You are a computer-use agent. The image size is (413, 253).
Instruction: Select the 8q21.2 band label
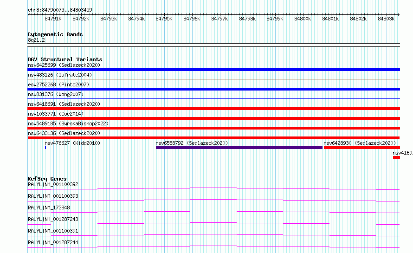[x=36, y=40]
